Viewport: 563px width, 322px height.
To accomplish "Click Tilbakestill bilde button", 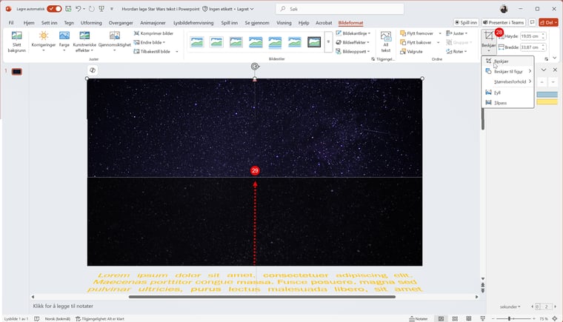I will click(x=153, y=52).
